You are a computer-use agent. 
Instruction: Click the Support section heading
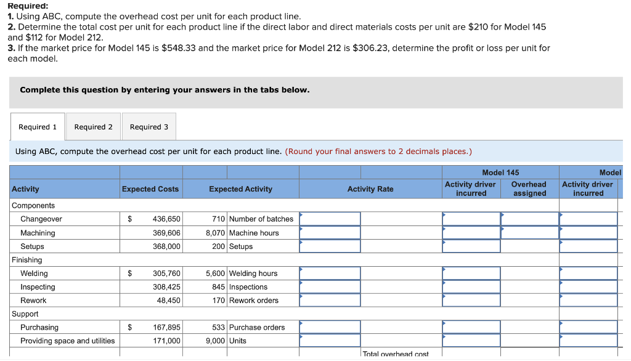coord(25,314)
